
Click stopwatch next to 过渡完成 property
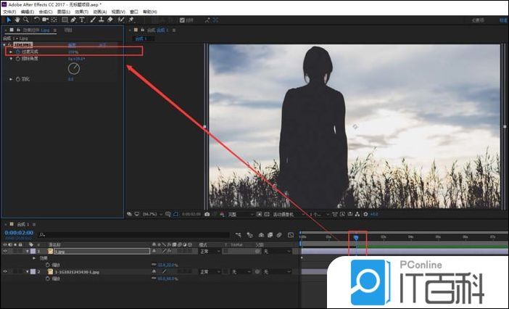(x=17, y=52)
